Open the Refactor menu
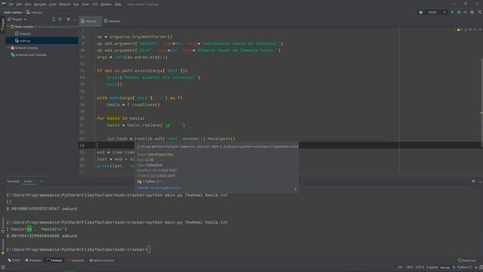 [65, 5]
